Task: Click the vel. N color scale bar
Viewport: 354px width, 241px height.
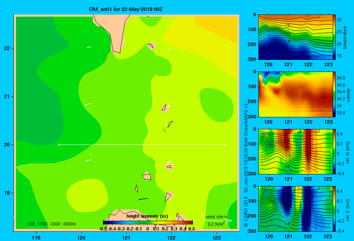Action: coord(334,151)
